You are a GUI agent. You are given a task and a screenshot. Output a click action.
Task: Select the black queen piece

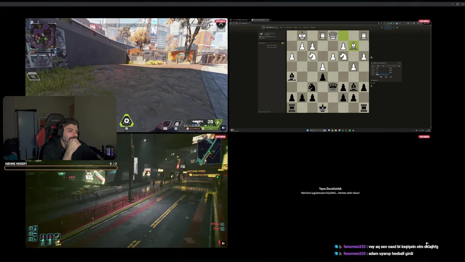[x=333, y=87]
